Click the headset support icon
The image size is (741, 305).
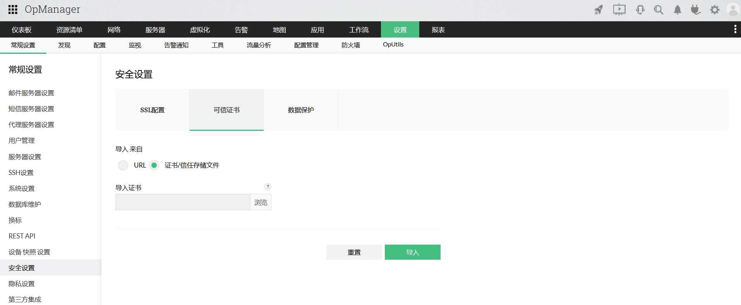[x=640, y=10]
